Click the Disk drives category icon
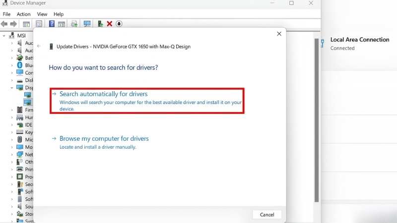Image resolution: width=397 pixels, height=223 pixels. (x=20, y=81)
